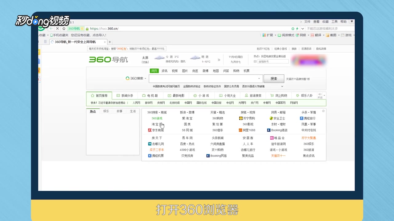This screenshot has height=221, width=394.
Task: Open 安全卫士 link
Action: pos(277,118)
